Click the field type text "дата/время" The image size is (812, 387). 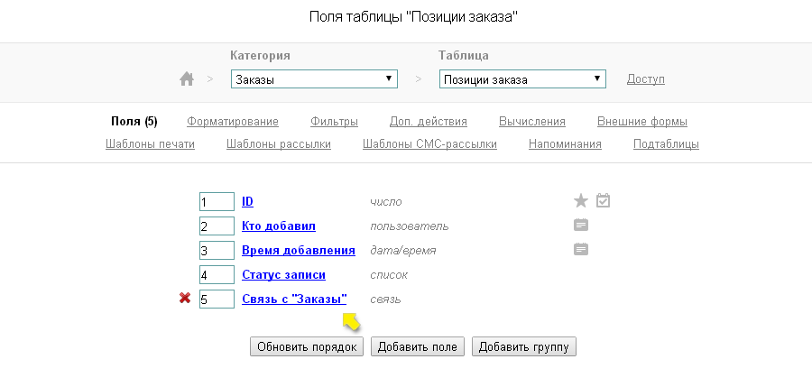click(403, 251)
